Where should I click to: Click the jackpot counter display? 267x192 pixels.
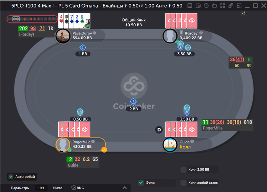coord(32,19)
